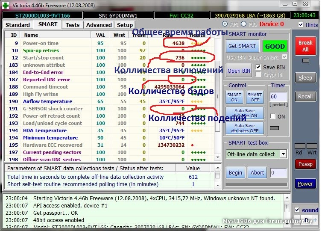Select the PIO access radio button

pyautogui.click(x=243, y=24)
